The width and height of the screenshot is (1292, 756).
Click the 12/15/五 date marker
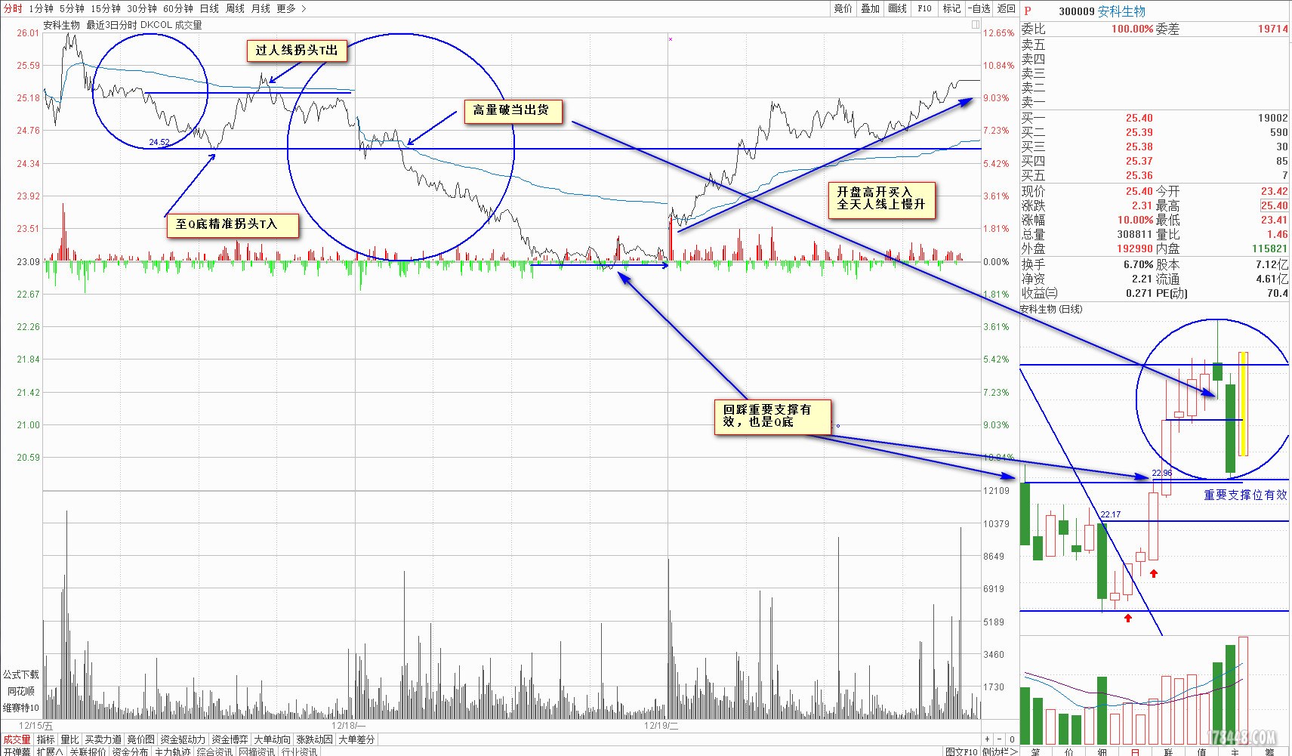tap(36, 726)
